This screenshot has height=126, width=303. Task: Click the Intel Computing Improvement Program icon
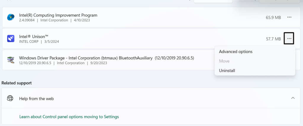pos(11,17)
